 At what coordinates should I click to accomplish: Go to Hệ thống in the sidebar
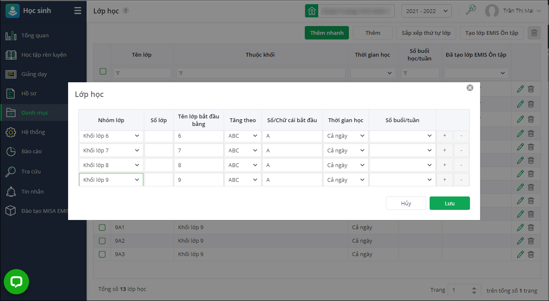(33, 132)
